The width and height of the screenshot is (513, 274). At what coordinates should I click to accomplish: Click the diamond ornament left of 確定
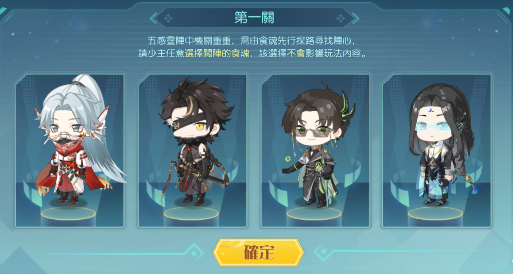[194, 253]
